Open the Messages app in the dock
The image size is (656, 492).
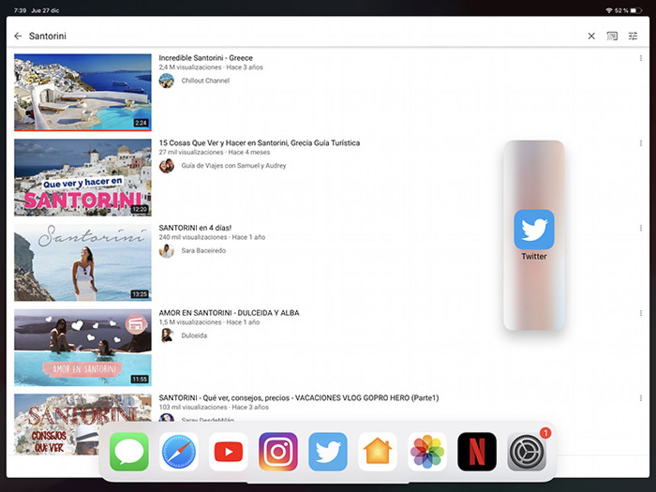coord(128,452)
